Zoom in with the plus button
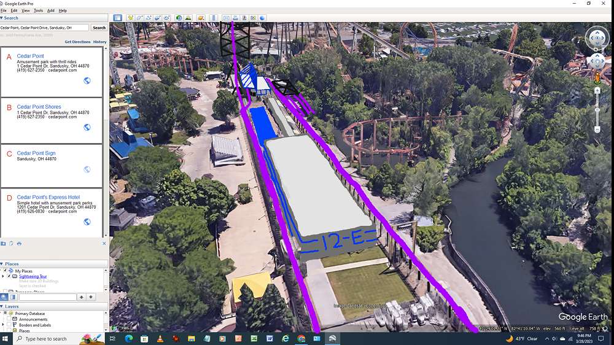 [597, 91]
